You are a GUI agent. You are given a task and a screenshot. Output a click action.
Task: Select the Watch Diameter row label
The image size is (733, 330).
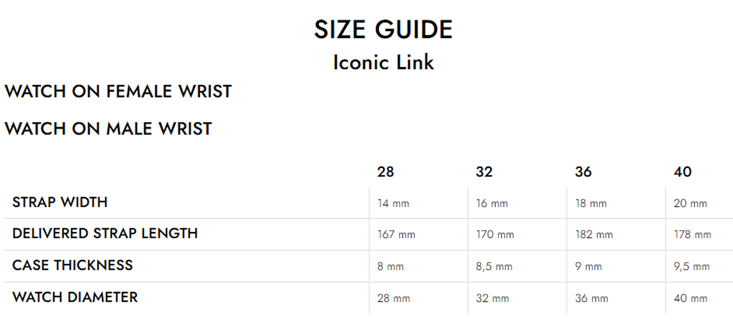[75, 297]
